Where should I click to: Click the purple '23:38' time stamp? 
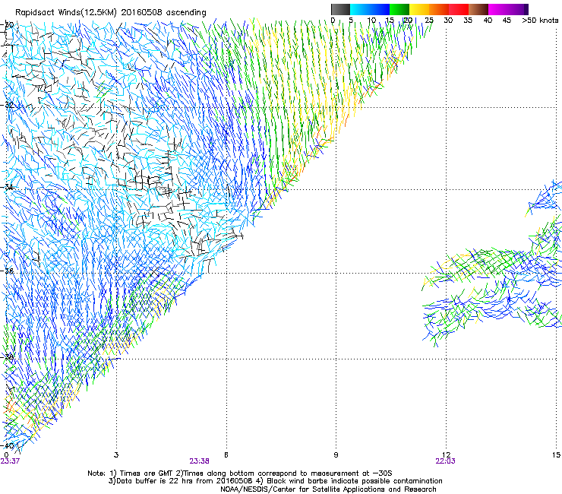click(199, 461)
